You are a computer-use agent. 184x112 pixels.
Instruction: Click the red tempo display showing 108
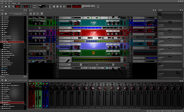(x=17, y=6)
